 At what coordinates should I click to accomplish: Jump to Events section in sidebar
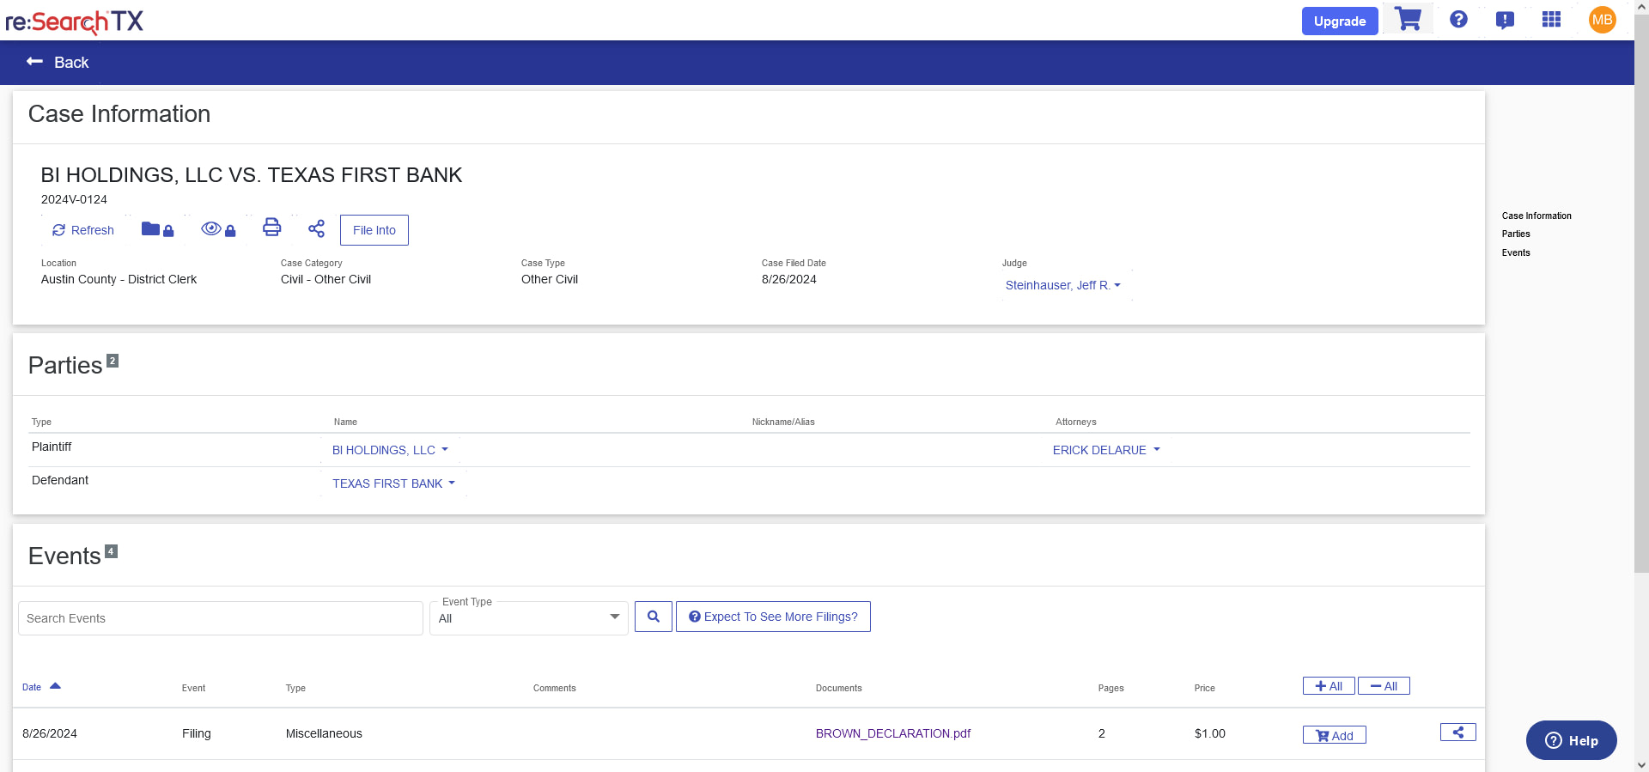(x=1516, y=252)
